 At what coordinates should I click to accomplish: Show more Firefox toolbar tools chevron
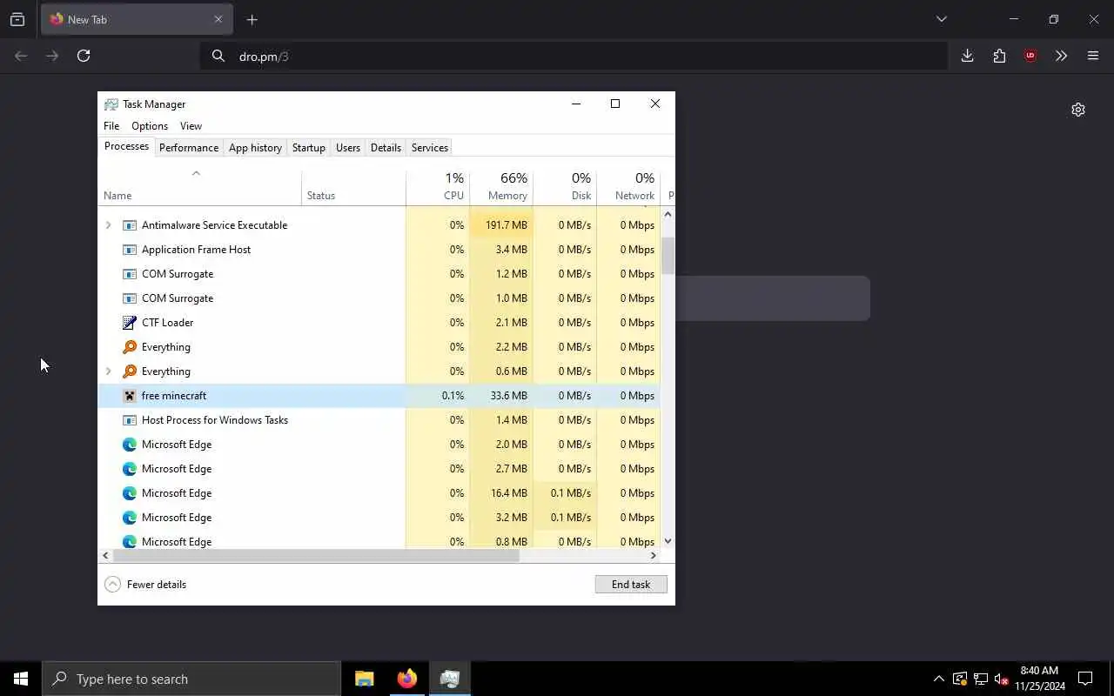coord(1061,56)
